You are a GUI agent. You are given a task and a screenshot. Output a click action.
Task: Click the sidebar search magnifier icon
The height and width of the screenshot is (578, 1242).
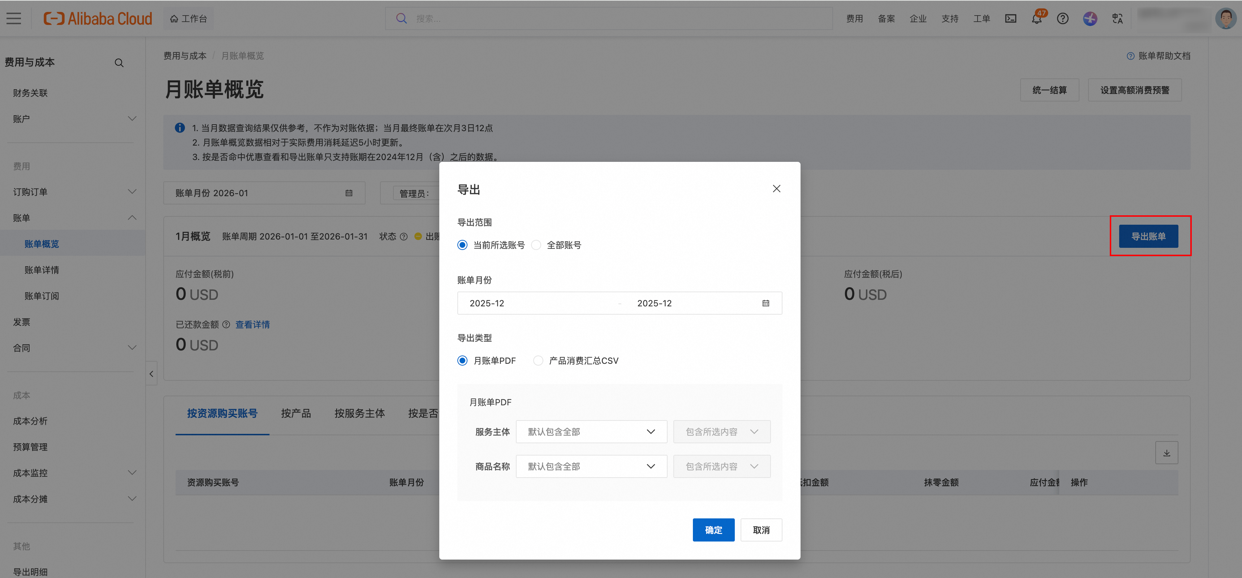(119, 63)
